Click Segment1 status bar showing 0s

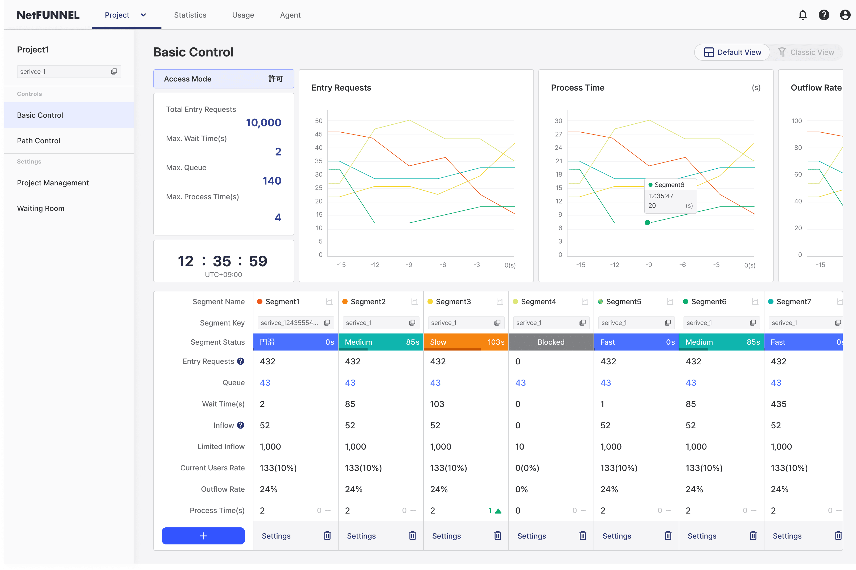296,342
